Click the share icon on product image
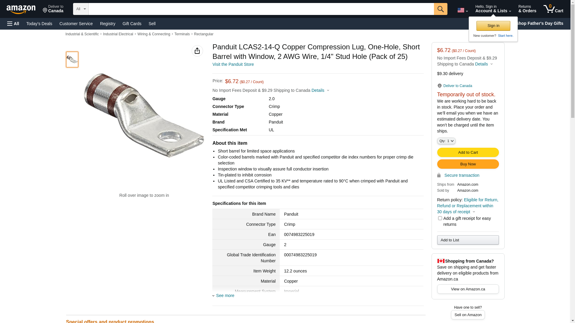 point(197,51)
